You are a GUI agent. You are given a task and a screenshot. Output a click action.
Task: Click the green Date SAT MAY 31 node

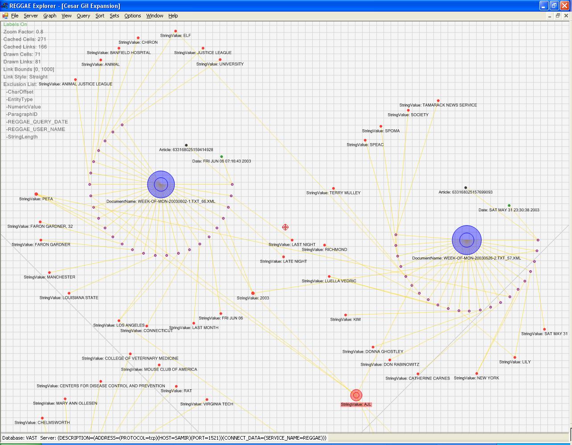(x=509, y=206)
